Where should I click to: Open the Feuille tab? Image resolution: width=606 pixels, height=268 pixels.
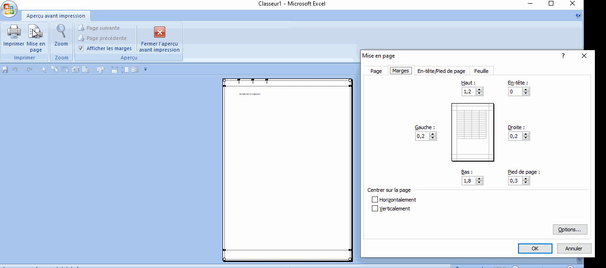coord(481,71)
